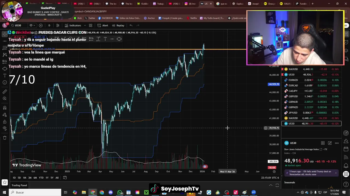Image resolution: width=350 pixels, height=196 pixels.
Task: Open the Help Center question icon
Action: [x=346, y=184]
